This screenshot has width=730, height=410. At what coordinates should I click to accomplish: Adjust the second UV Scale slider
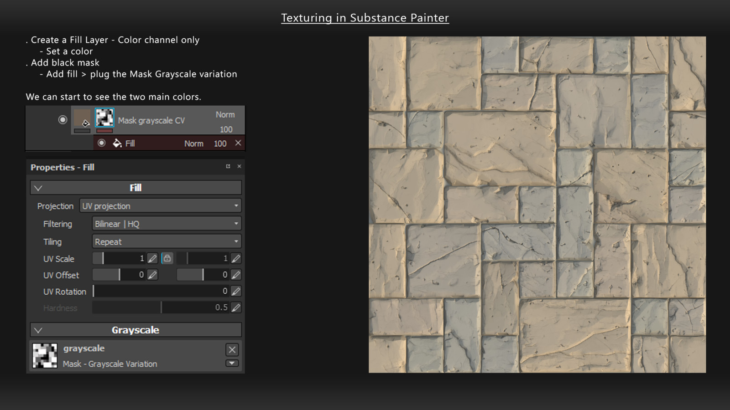(203, 258)
